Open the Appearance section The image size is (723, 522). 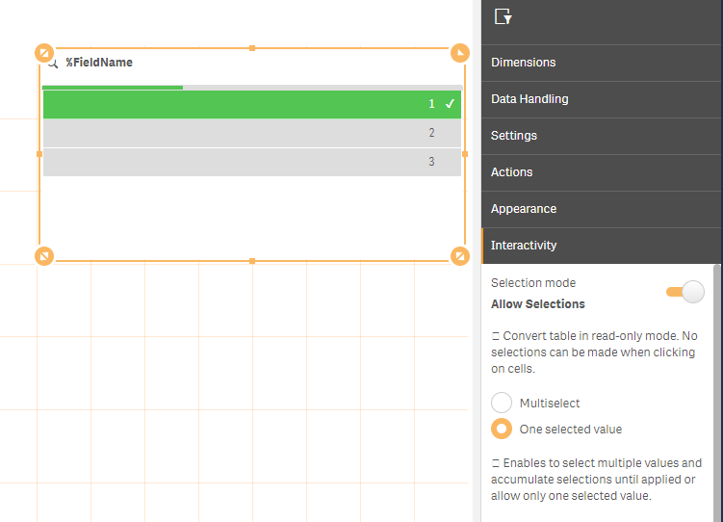pos(601,209)
